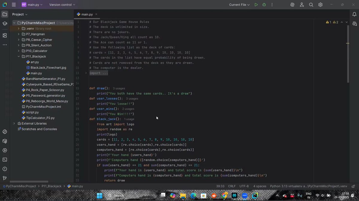Click the warnings count indicator in editor
This screenshot has height=201, width=359.
[332, 22]
